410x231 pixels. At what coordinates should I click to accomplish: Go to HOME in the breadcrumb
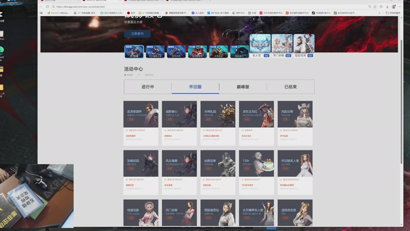coord(129,75)
